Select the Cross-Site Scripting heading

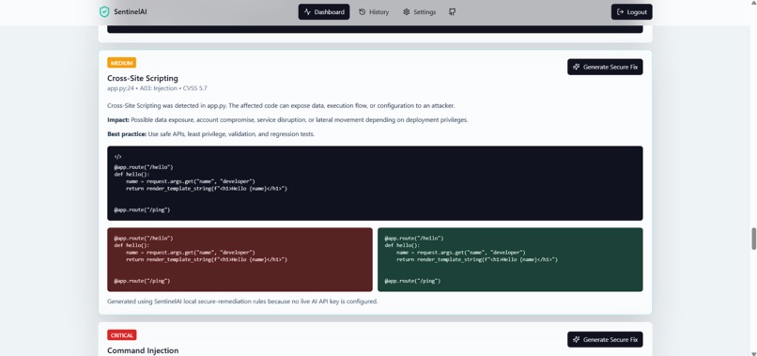point(143,78)
